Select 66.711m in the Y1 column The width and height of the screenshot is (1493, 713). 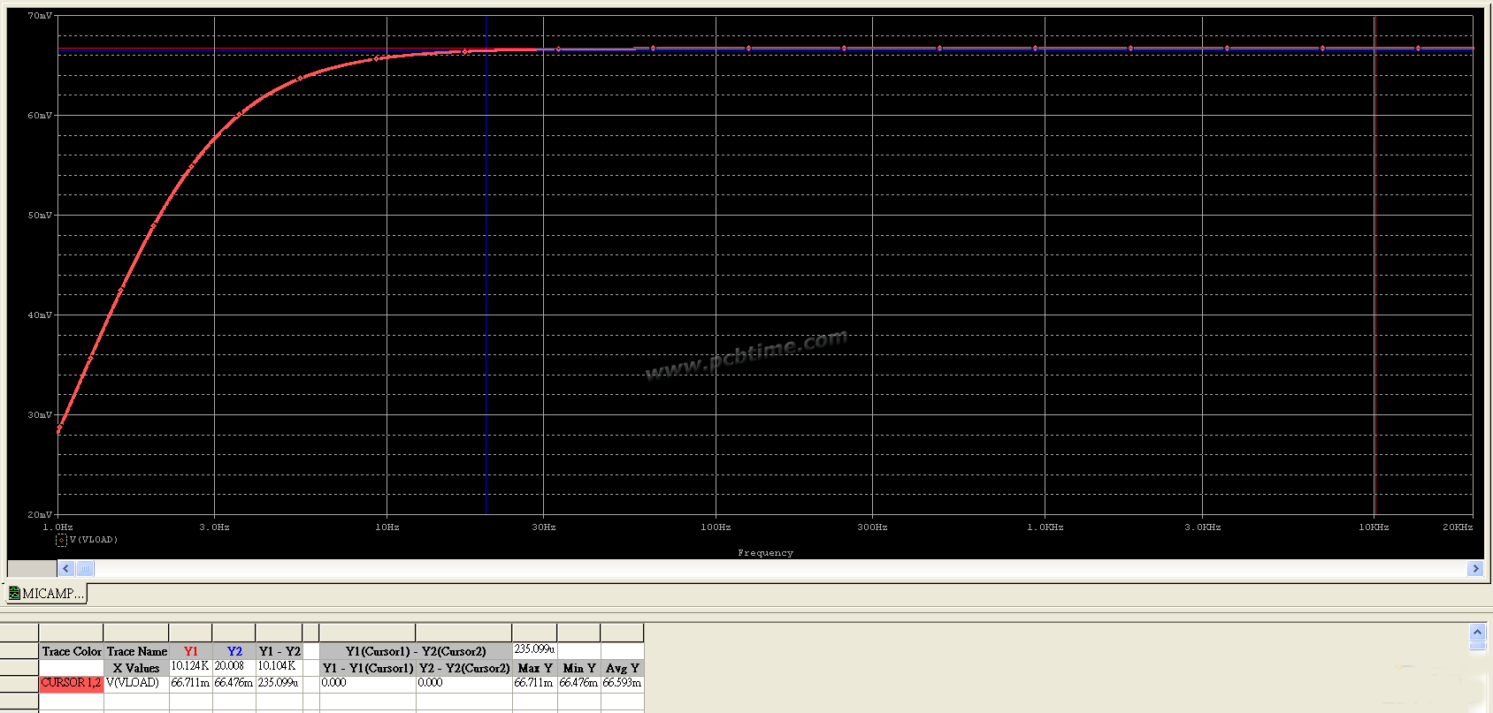pyautogui.click(x=190, y=683)
